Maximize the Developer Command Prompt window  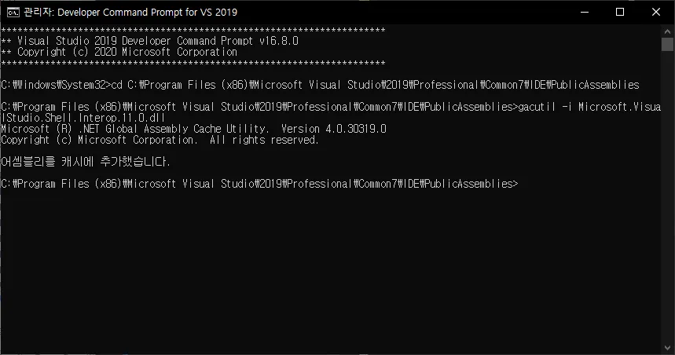[x=620, y=12]
